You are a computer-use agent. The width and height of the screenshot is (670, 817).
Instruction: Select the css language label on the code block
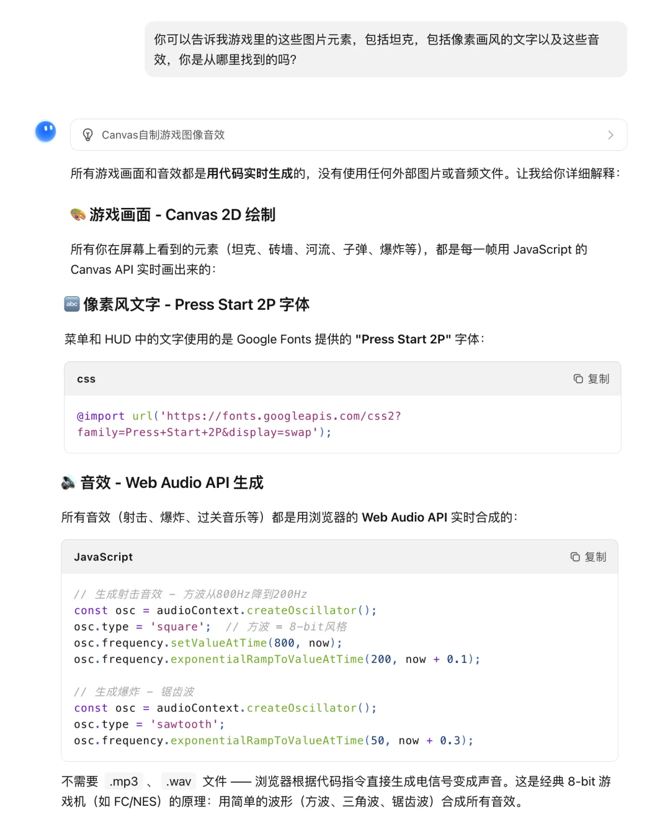coord(86,379)
